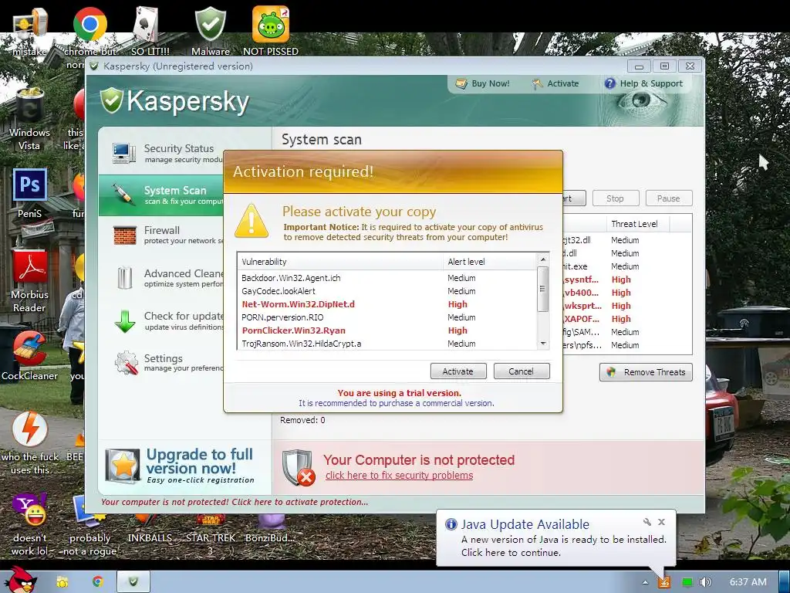This screenshot has height=593, width=790.
Task: Click the Stop scan button
Action: click(615, 198)
